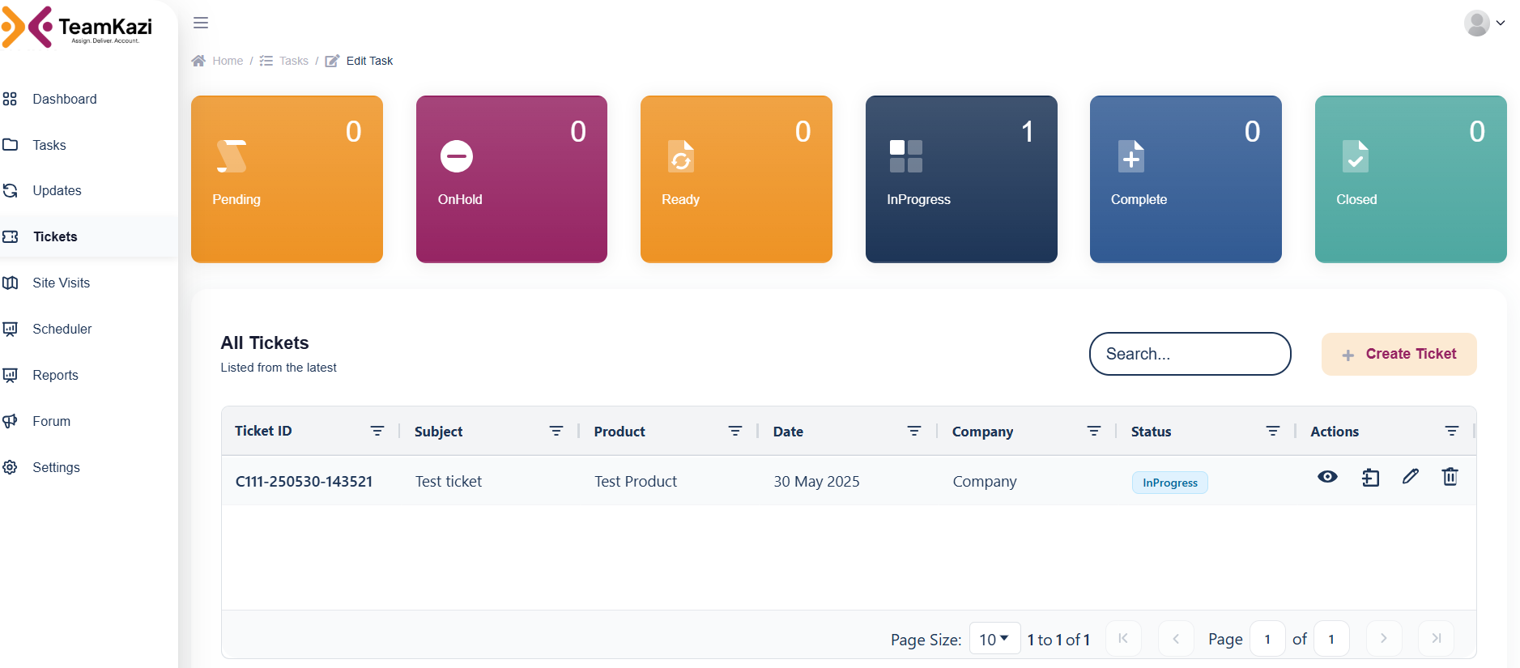Go to the last page
Screen dimensions: 1520x668
point(1437,638)
